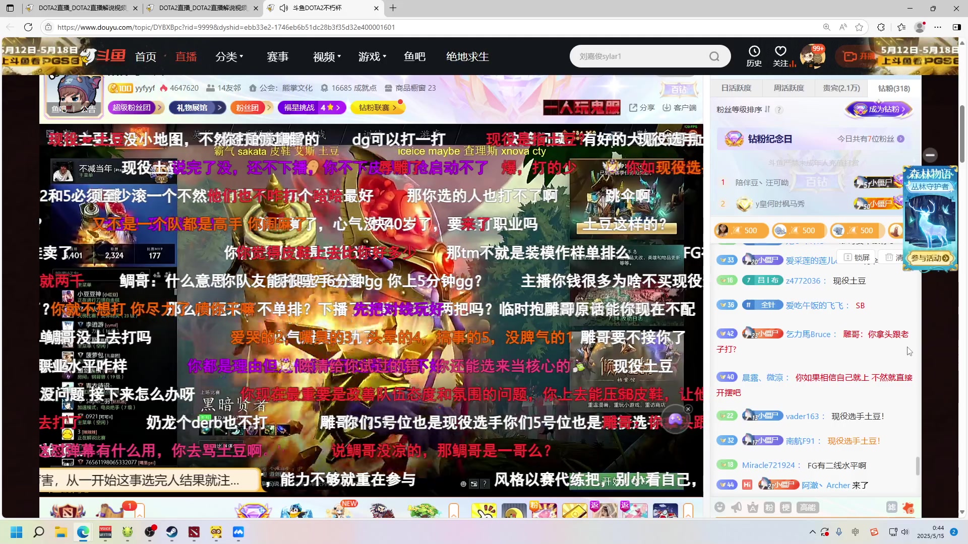Open 绝地求生 nav link
This screenshot has height=544, width=968.
pos(467,56)
